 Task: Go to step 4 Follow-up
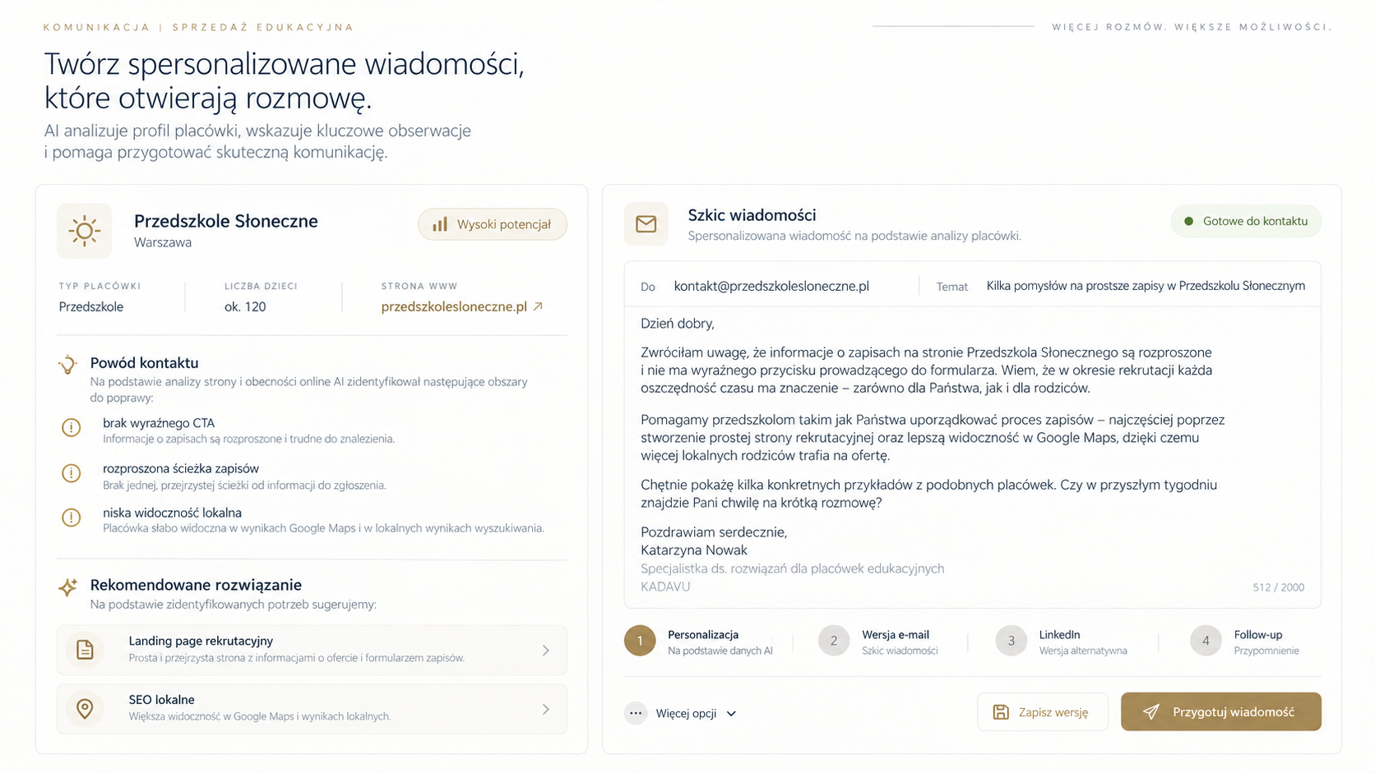1245,642
